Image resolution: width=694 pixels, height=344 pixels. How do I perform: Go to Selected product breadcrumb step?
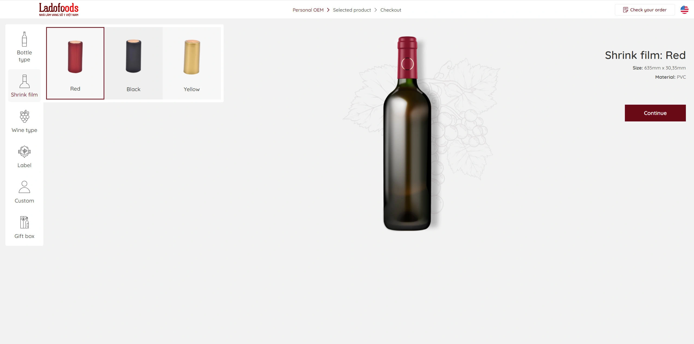pos(352,10)
